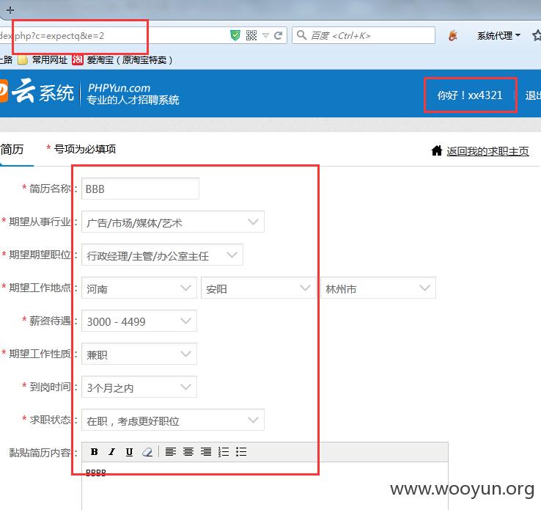Open the 期望工作性质 dropdown showing 兼职
The image size is (541, 510).
(139, 354)
